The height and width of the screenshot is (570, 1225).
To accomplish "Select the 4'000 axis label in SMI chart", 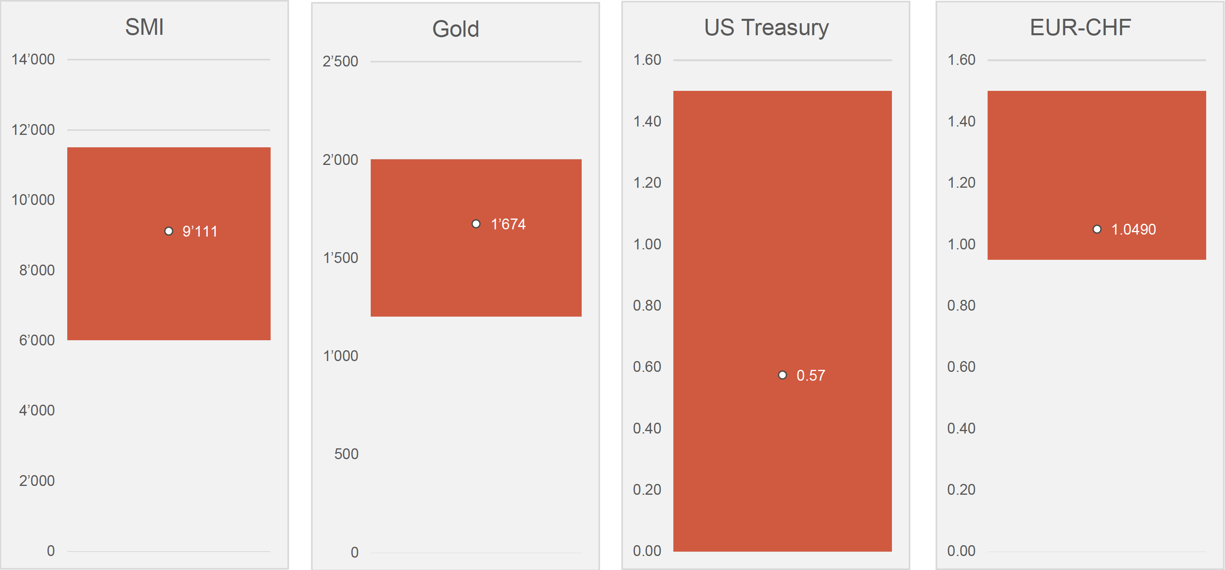I will click(x=36, y=410).
